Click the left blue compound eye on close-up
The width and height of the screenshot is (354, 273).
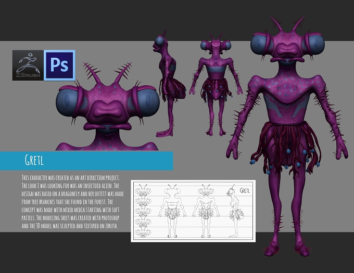tap(67, 101)
